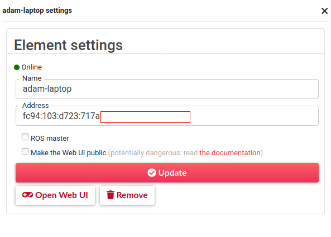Click the adam-laptop settings dialog title
The width and height of the screenshot is (331, 237).
coord(37,11)
